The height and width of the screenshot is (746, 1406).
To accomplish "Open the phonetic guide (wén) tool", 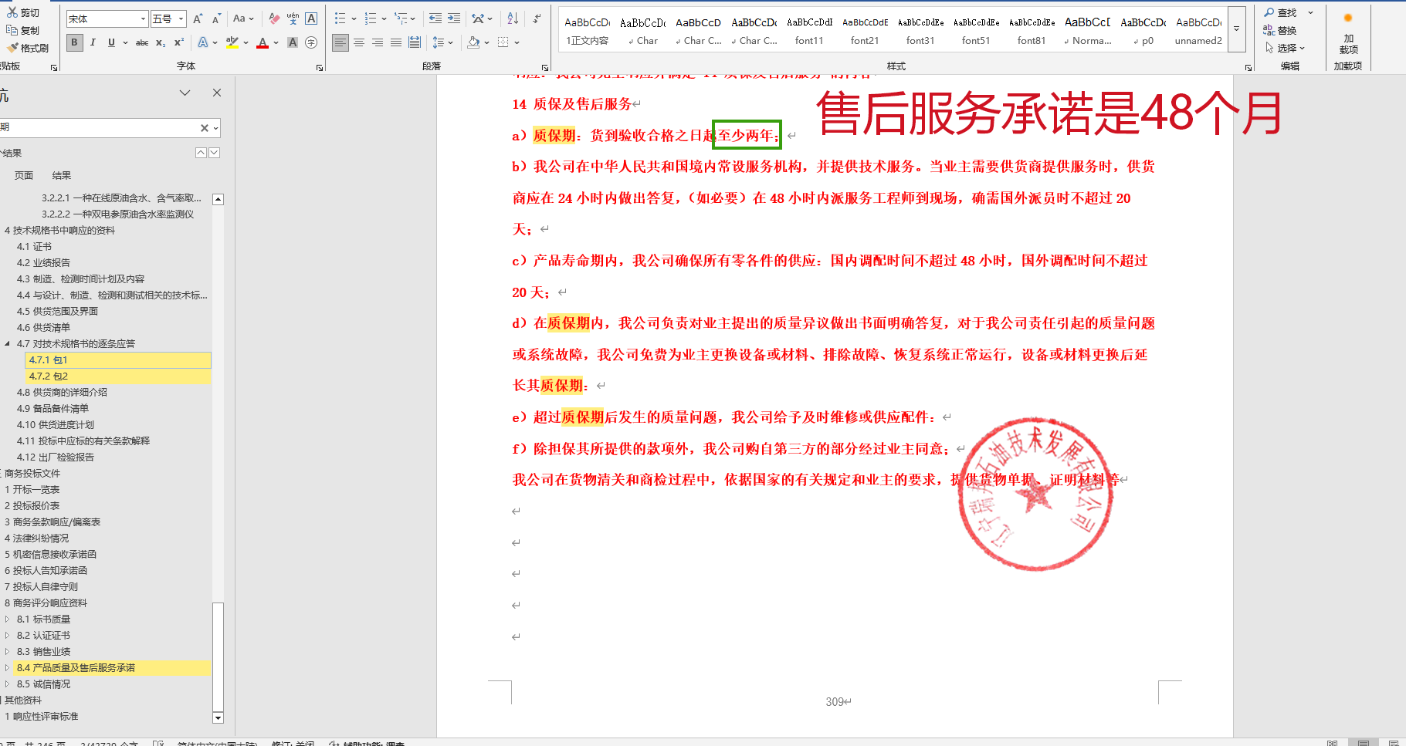I will 293,19.
